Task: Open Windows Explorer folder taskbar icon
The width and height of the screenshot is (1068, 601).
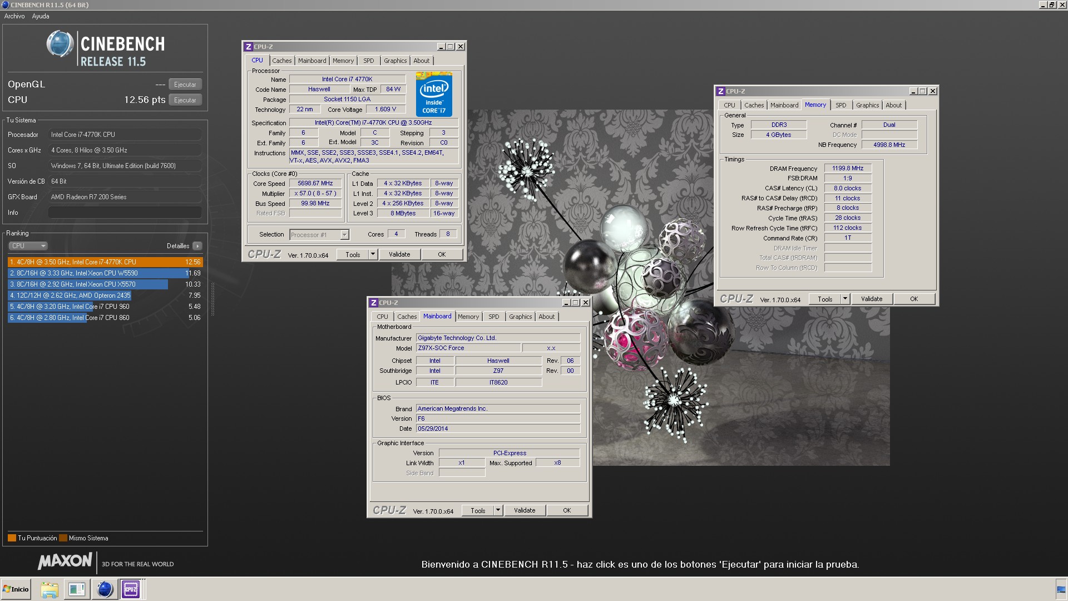Action: coord(50,589)
